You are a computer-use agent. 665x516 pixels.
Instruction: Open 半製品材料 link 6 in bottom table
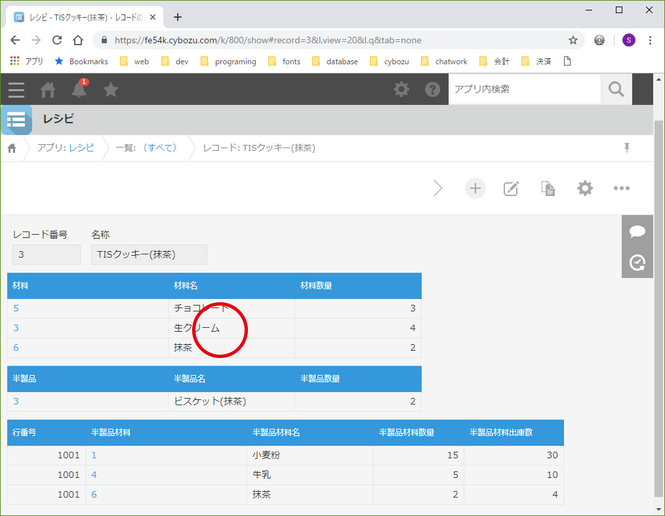[94, 494]
